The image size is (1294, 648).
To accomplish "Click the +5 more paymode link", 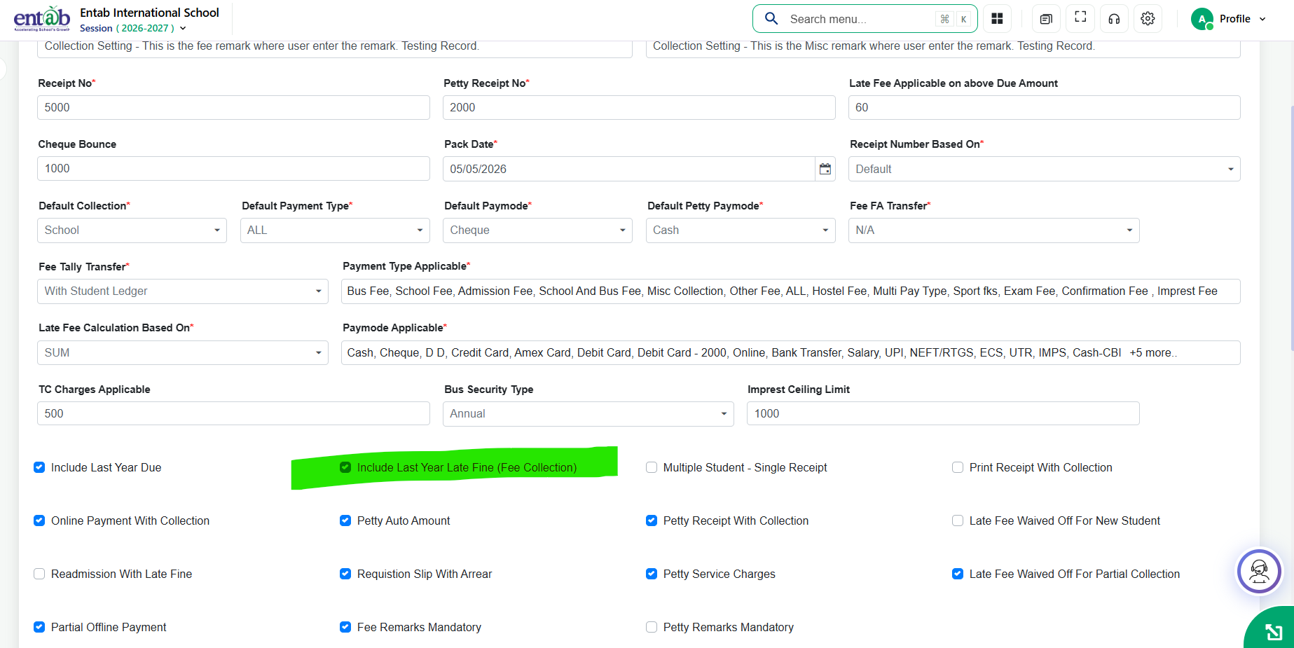I will click(x=1152, y=353).
